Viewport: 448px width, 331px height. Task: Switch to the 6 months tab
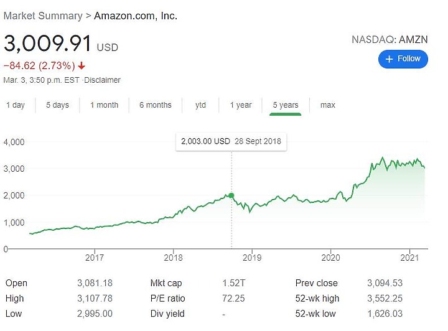click(x=156, y=105)
